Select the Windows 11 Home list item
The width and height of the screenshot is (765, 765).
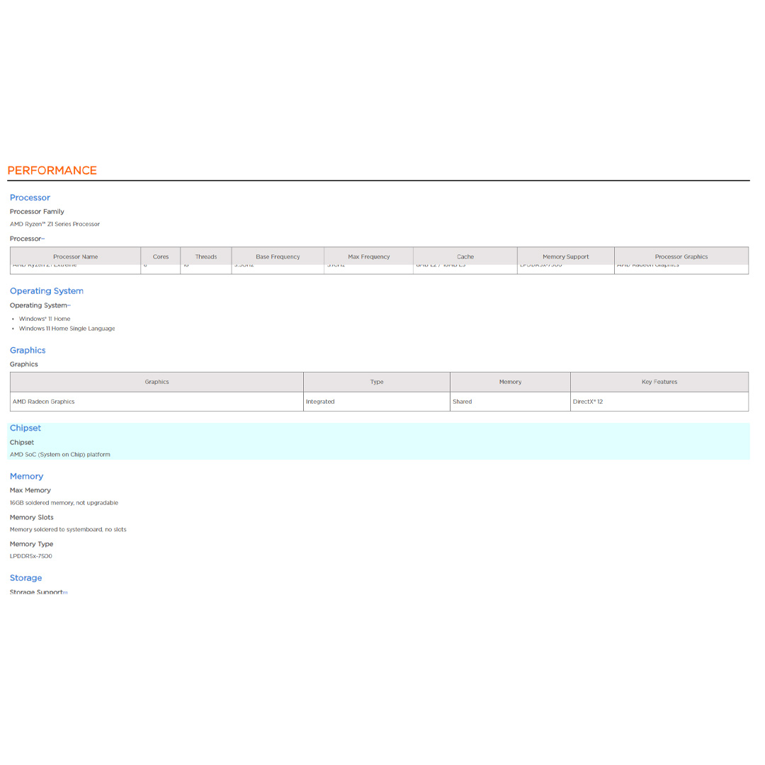45,319
